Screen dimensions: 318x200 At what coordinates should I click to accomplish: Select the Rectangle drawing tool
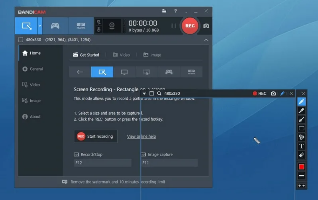coord(301,128)
